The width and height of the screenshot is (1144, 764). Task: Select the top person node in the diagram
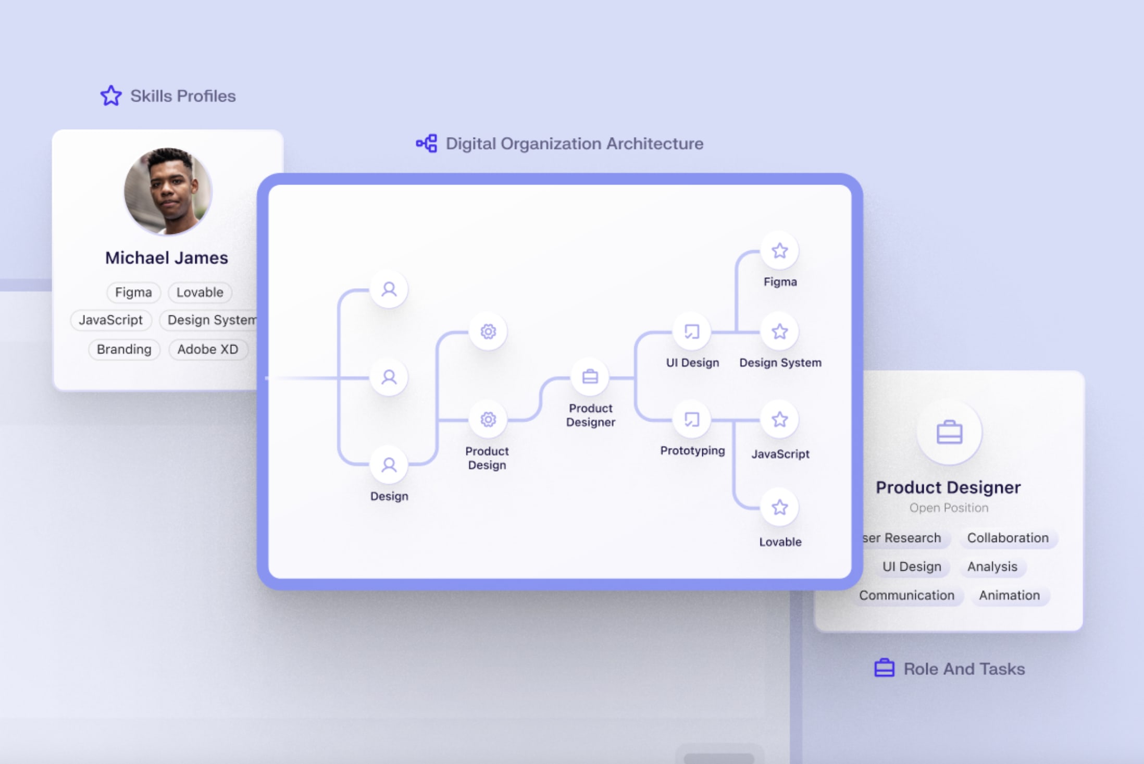coord(389,289)
